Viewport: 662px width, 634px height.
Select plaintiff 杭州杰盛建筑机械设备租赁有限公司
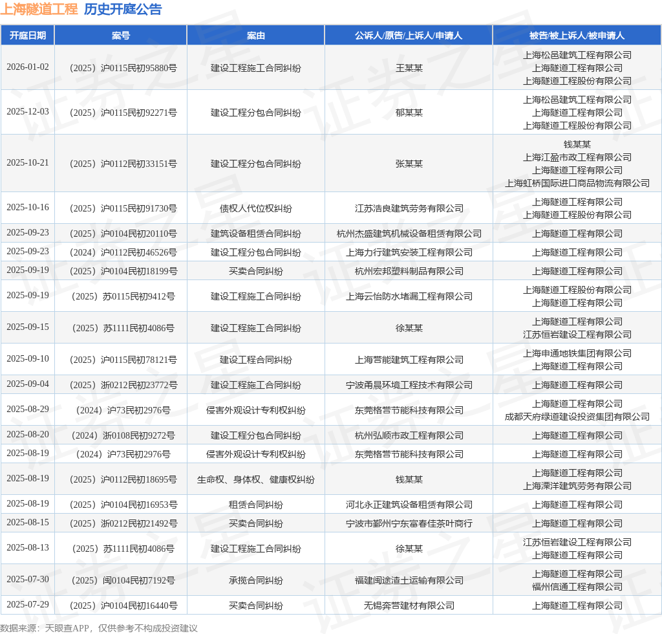(409, 234)
